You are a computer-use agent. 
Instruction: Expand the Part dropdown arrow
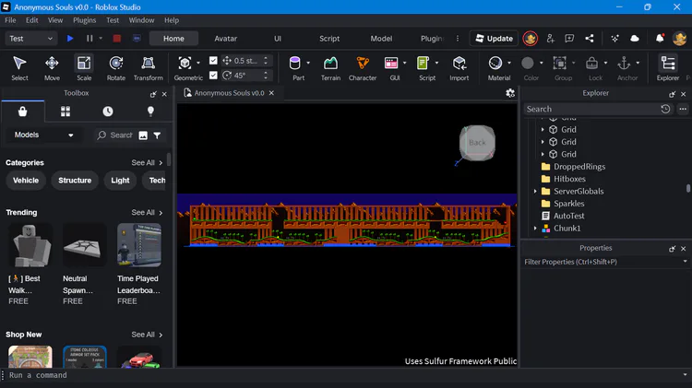308,63
